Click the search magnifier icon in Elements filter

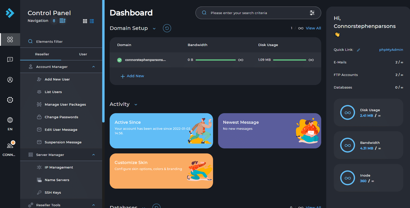(30, 41)
